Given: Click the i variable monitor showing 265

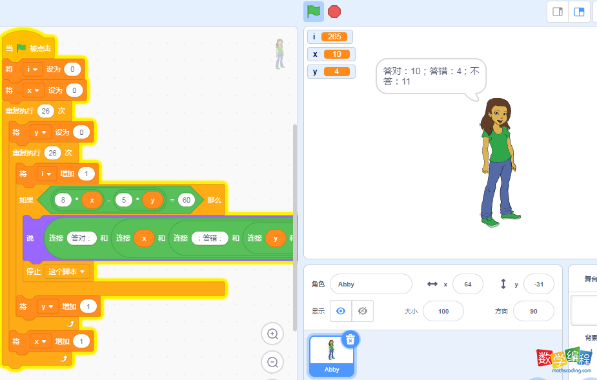Looking at the screenshot, I should pos(330,37).
